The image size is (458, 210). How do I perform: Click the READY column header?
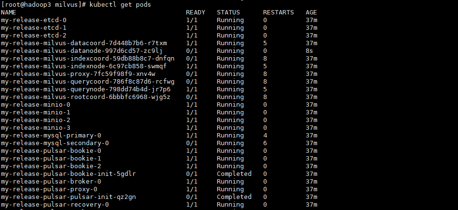click(195, 12)
